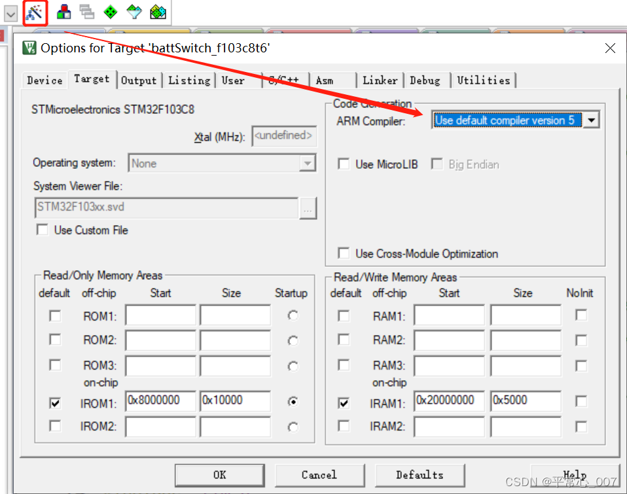Select the IROM2 Startup radio button
627x494 pixels.
pos(293,427)
